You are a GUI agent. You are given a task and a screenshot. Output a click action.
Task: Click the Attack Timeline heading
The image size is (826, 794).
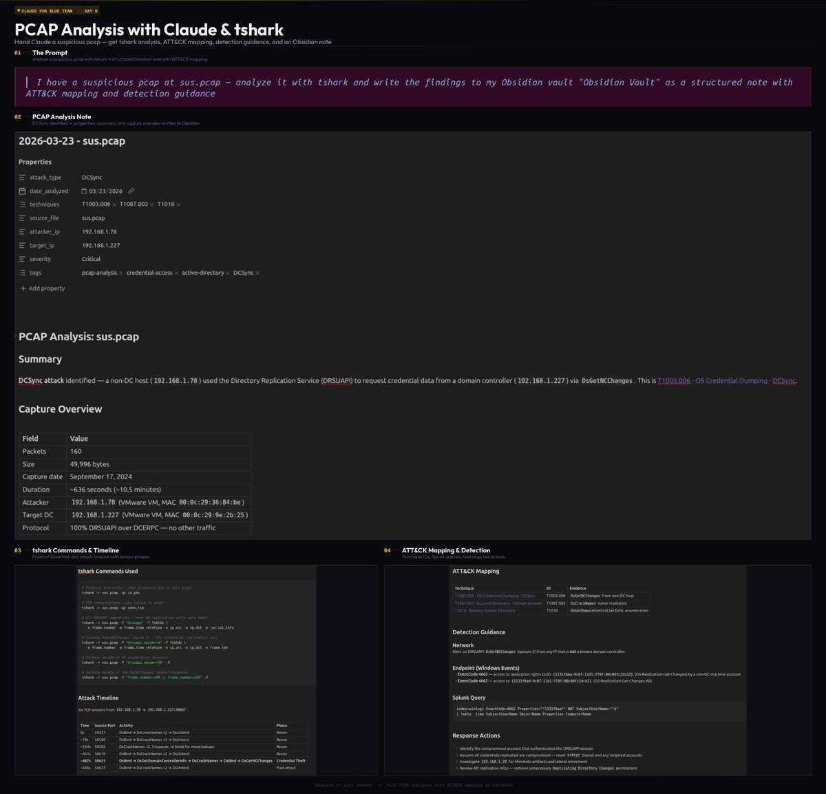tap(98, 698)
